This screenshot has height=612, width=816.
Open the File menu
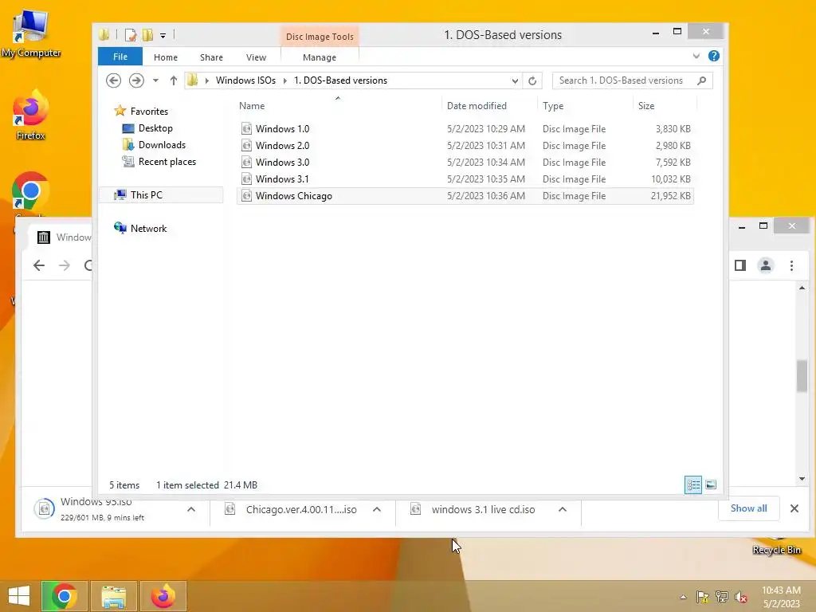click(120, 57)
